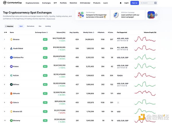Switch to the Derivatives tab
The image size is (172, 123).
coord(31,26)
